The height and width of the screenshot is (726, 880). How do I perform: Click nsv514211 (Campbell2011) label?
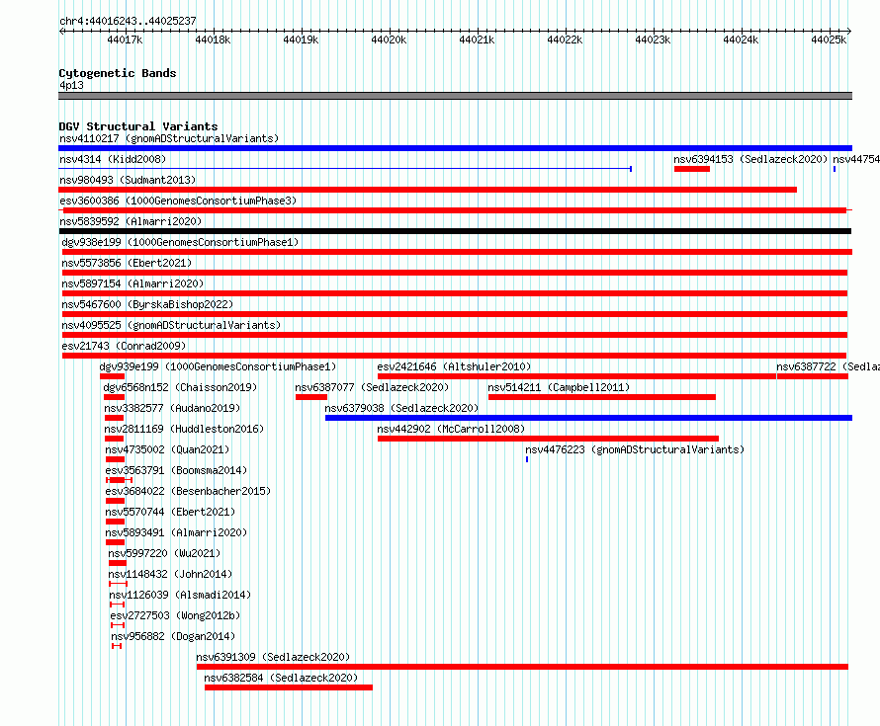click(x=559, y=387)
